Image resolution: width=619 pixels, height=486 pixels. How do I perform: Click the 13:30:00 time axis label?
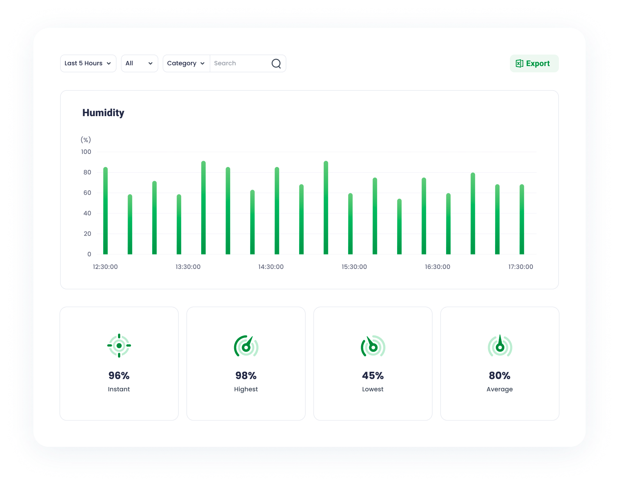(x=188, y=267)
